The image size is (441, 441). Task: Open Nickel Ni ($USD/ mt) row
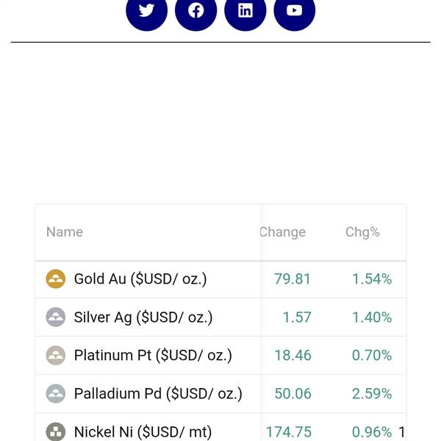[x=143, y=432]
